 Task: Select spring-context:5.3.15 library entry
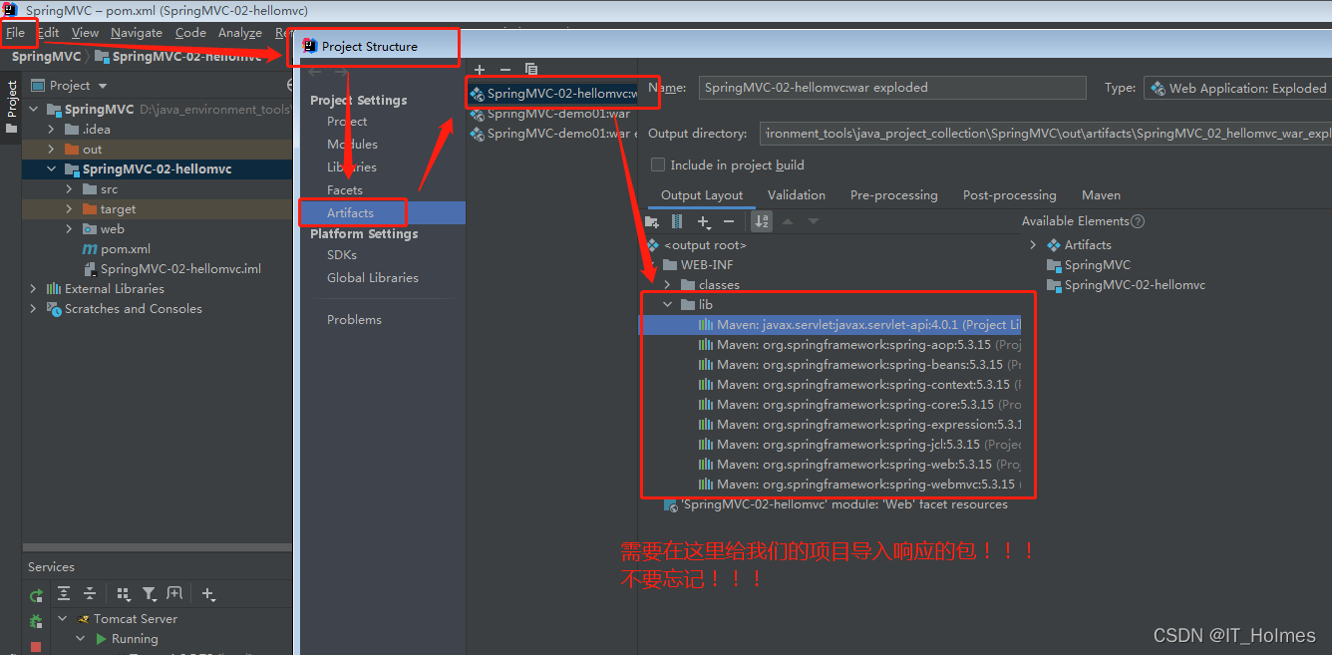(x=859, y=385)
